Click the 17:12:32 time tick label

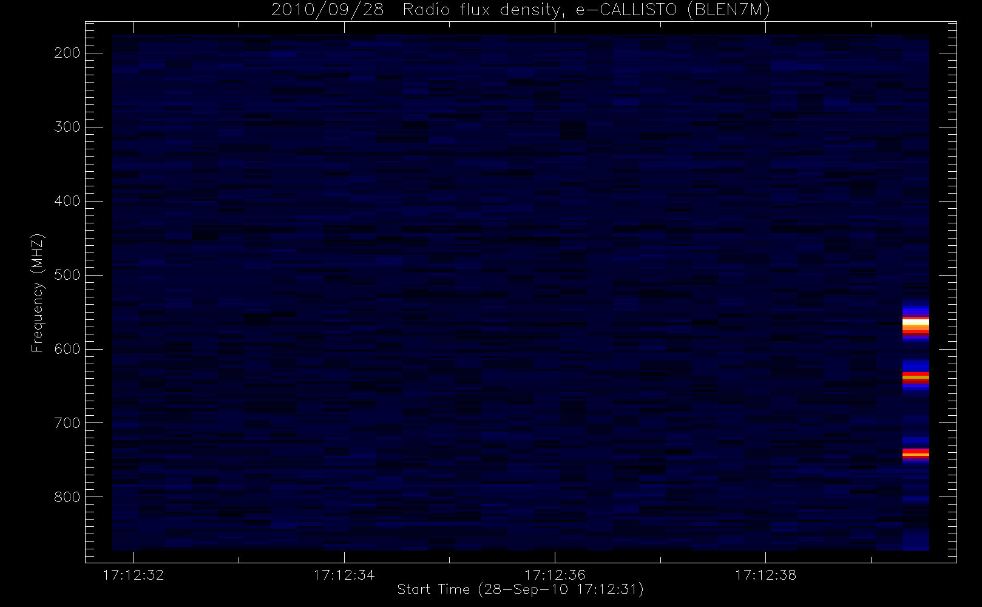point(134,575)
